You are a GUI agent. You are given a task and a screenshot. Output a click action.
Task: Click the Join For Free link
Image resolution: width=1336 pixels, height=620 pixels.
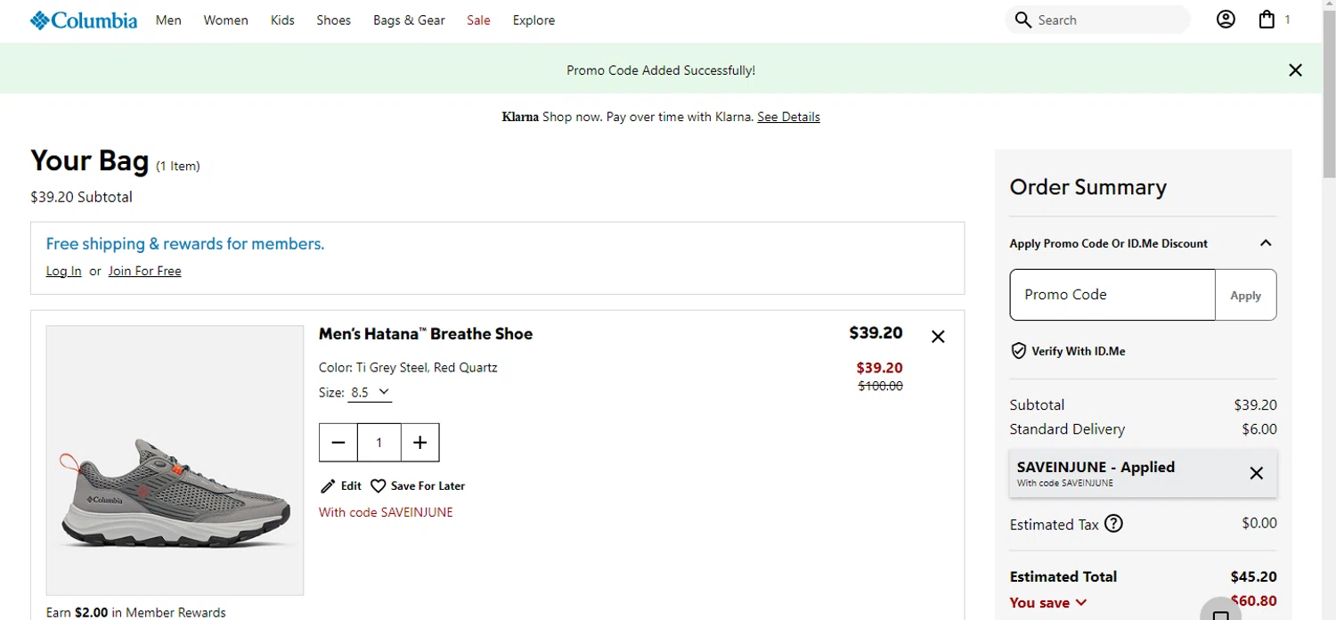click(x=144, y=272)
